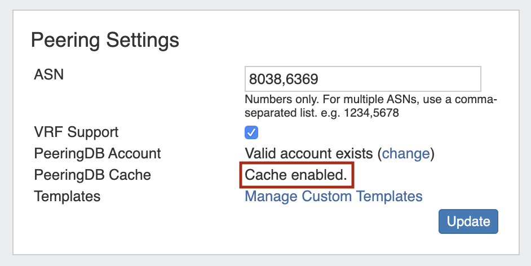
Task: Click the VRF Support label text
Action: click(76, 132)
